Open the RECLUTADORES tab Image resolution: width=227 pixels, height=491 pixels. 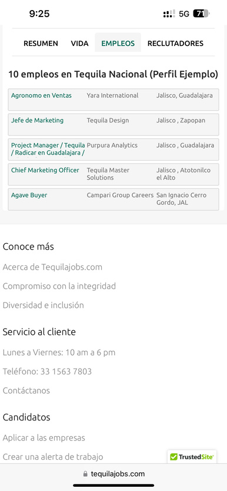coord(175,44)
